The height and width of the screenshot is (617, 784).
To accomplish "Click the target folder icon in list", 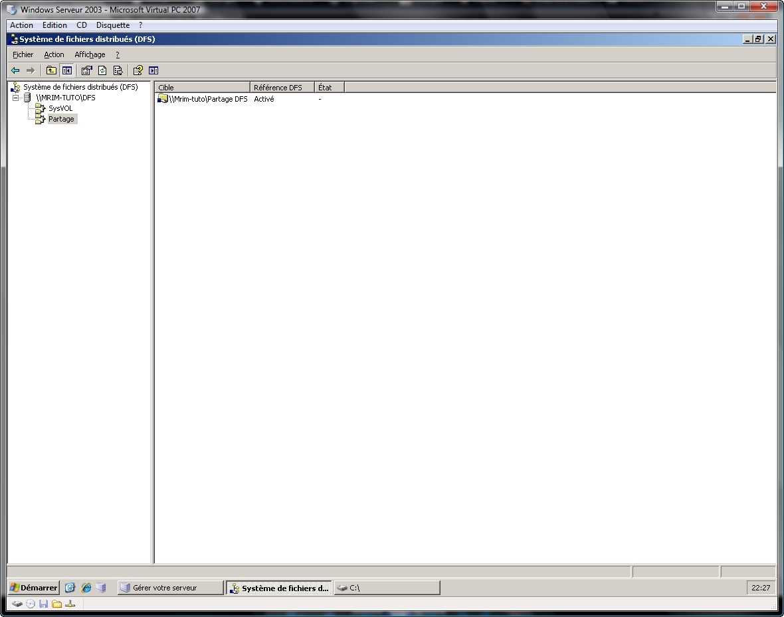I will 163,98.
